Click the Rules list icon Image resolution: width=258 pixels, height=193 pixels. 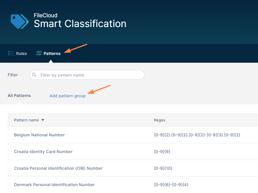point(11,53)
